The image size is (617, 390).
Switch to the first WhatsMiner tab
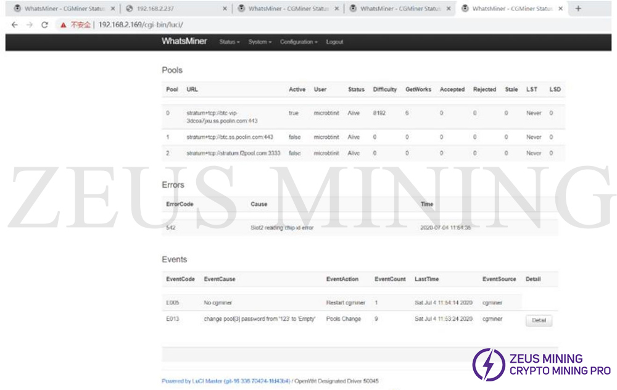click(x=59, y=9)
